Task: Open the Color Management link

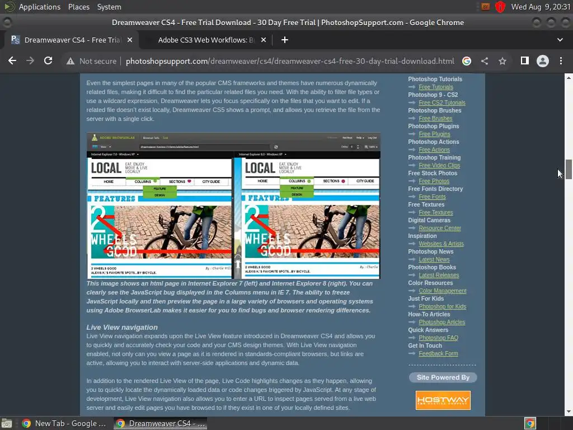Action: (443, 291)
